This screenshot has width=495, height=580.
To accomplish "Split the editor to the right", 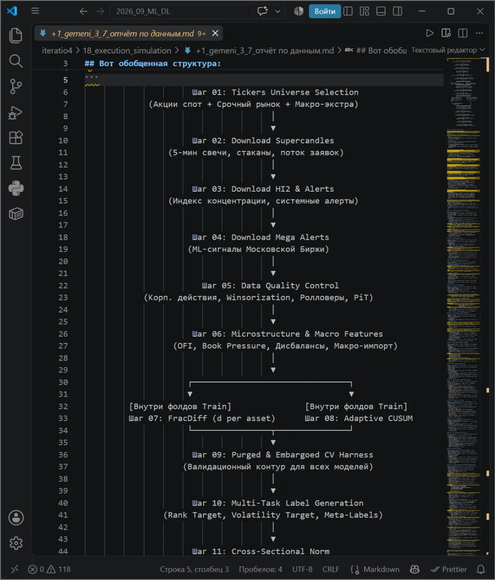I will coord(463,33).
